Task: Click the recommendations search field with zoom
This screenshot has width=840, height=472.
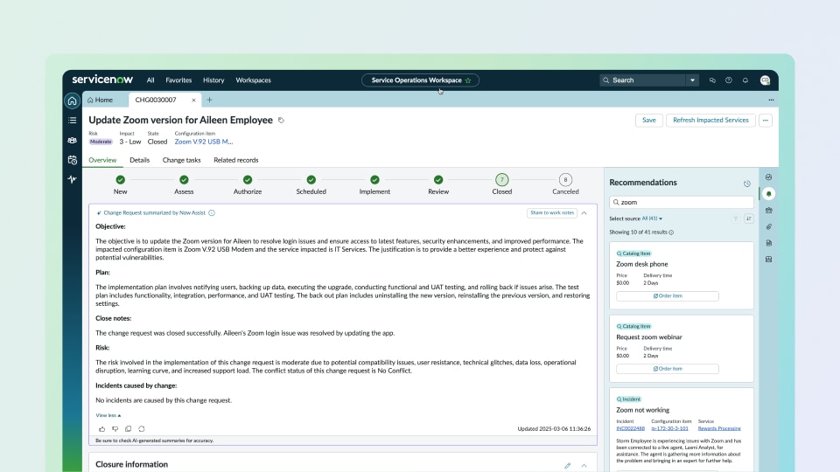Action: click(682, 202)
